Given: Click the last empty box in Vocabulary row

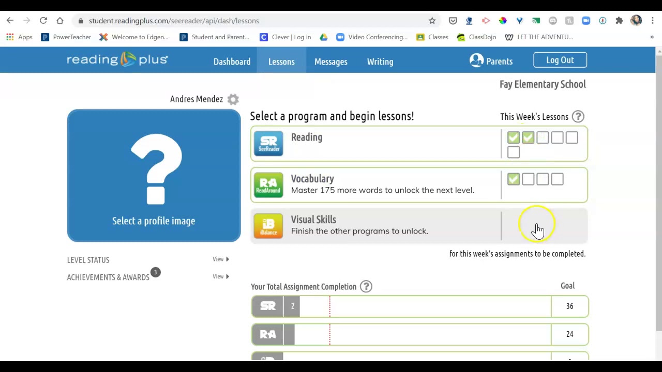Looking at the screenshot, I should tap(557, 179).
